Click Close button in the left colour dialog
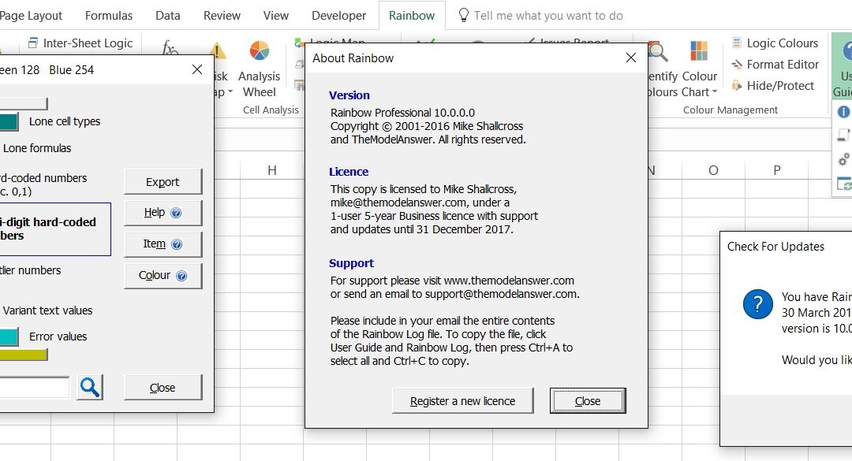The image size is (852, 461). pos(163,388)
